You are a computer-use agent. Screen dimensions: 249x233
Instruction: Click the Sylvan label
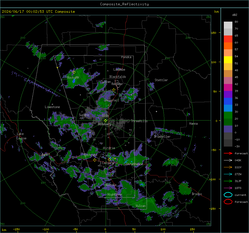(106, 82)
